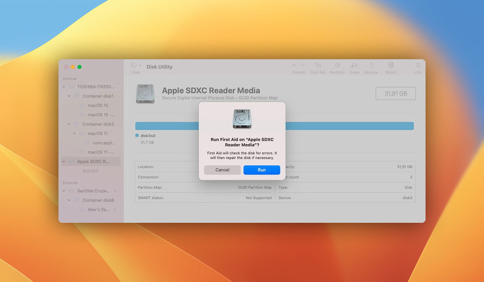Click the minus Volume button
The width and height of the screenshot is (484, 282).
(302, 65)
